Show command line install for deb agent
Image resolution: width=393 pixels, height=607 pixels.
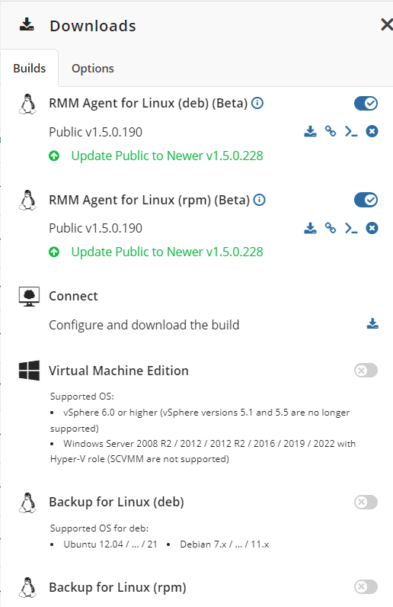(x=351, y=132)
